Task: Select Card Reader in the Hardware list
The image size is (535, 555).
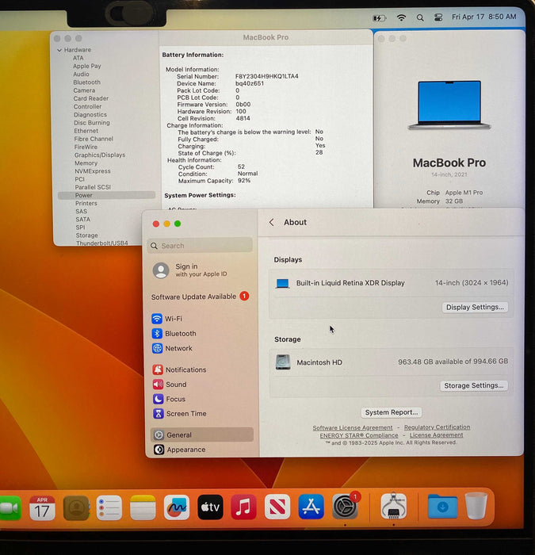Action: pyautogui.click(x=91, y=99)
